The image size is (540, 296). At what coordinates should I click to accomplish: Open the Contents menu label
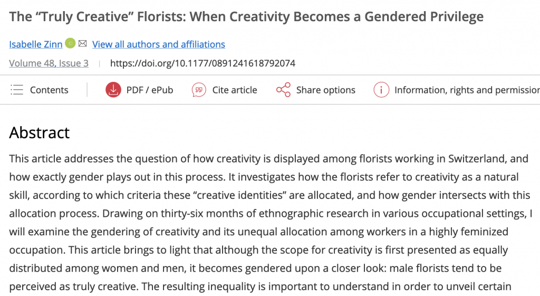pos(49,90)
